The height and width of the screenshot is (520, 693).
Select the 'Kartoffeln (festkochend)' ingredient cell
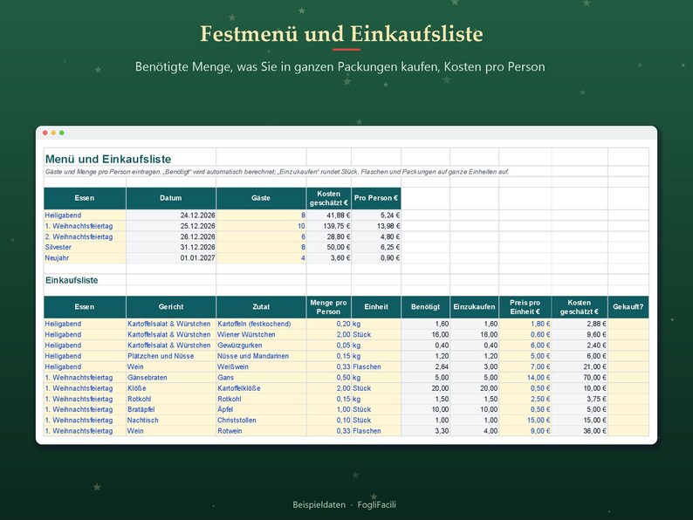coord(261,324)
